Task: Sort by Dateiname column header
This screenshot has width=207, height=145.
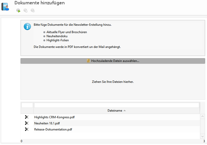Action: click(x=115, y=111)
